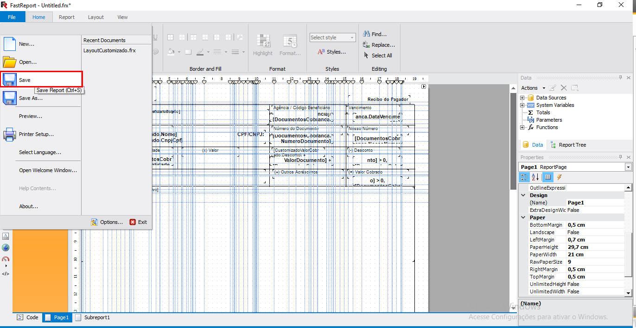636x328 pixels.
Task: Expand the System Variables tree node
Action: tap(522, 105)
